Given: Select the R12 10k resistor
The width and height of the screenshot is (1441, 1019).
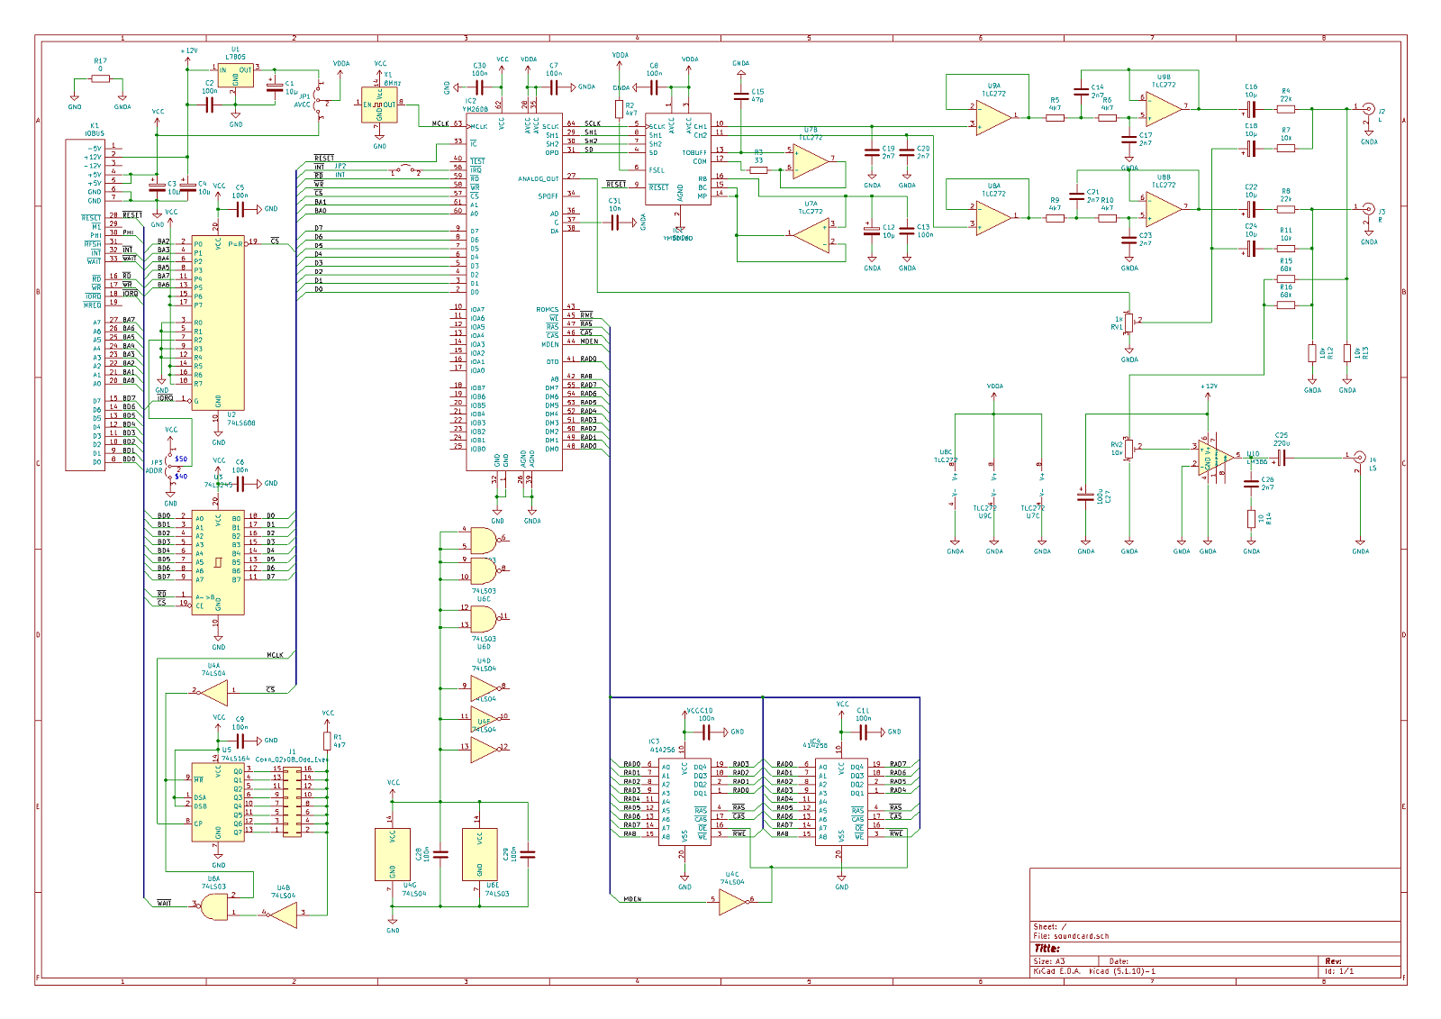Looking at the screenshot, I should (1312, 353).
